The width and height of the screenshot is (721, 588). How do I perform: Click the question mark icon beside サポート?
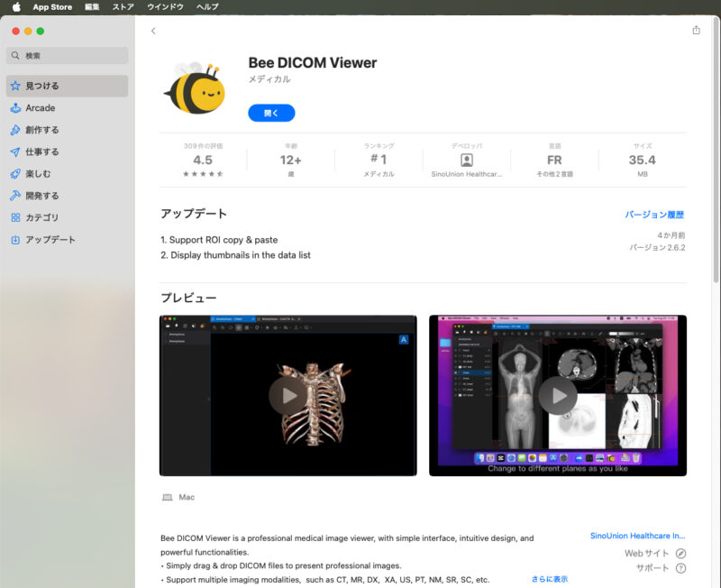pyautogui.click(x=680, y=568)
